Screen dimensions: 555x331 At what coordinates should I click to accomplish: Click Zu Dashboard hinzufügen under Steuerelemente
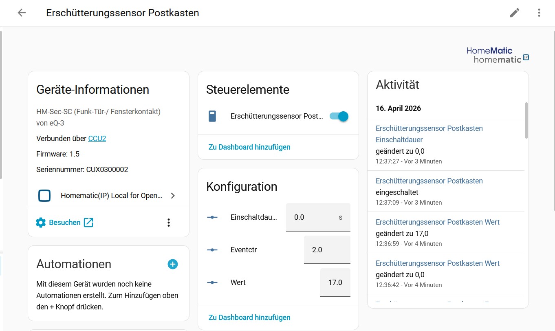(x=249, y=147)
